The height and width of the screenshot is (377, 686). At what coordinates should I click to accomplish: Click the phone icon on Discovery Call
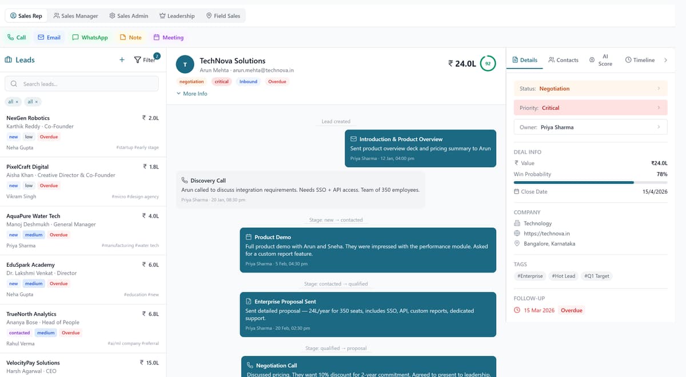click(x=185, y=180)
